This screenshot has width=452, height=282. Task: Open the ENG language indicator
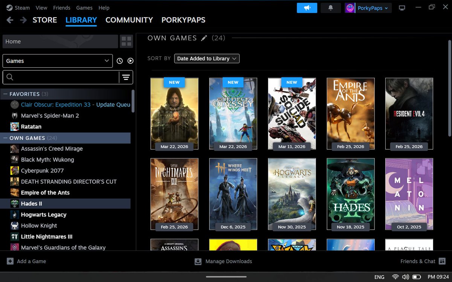379,277
